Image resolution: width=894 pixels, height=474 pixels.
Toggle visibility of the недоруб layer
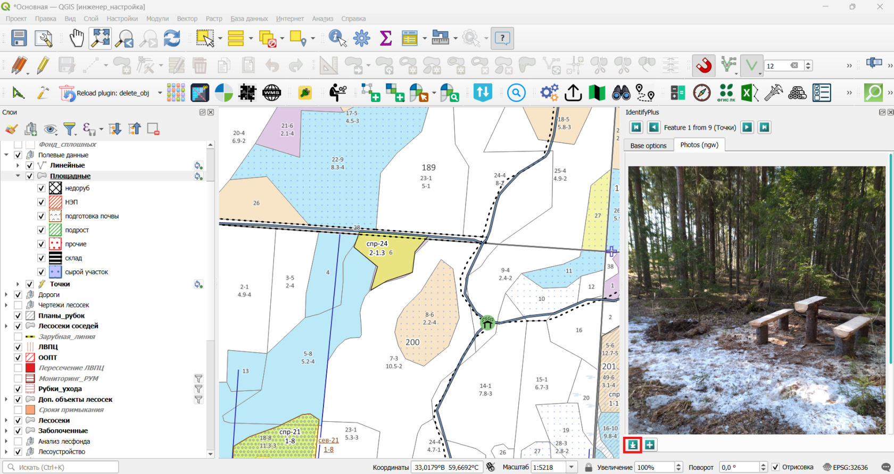pos(41,188)
